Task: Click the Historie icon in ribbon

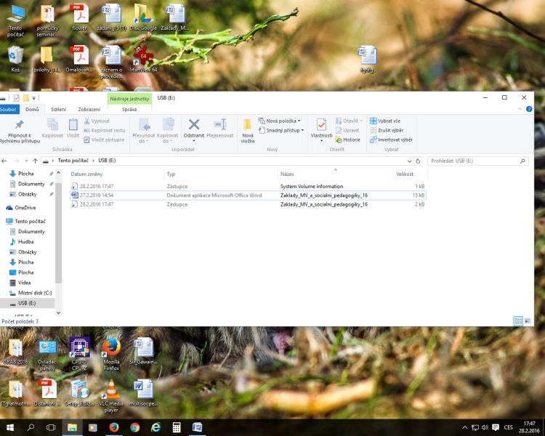Action: click(x=348, y=140)
